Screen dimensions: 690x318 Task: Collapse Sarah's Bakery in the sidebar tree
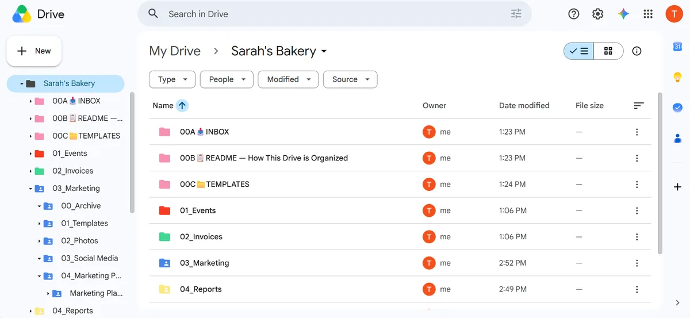22,84
